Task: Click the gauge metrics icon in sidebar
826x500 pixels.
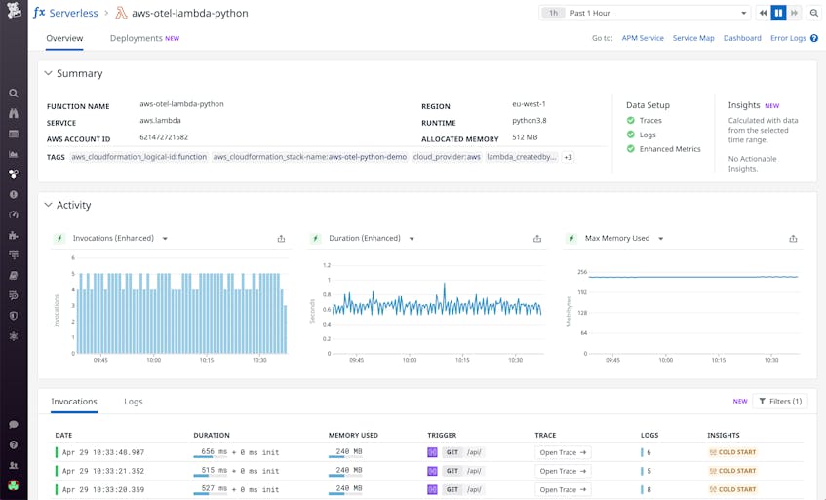Action: click(x=14, y=214)
